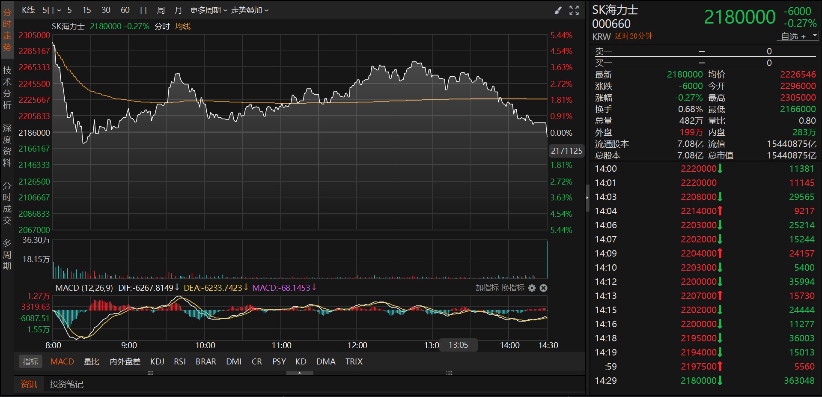Viewport: 822px width, 397px height.
Task: Expand dropdown arrow beside 自选 +
Action: [815, 36]
